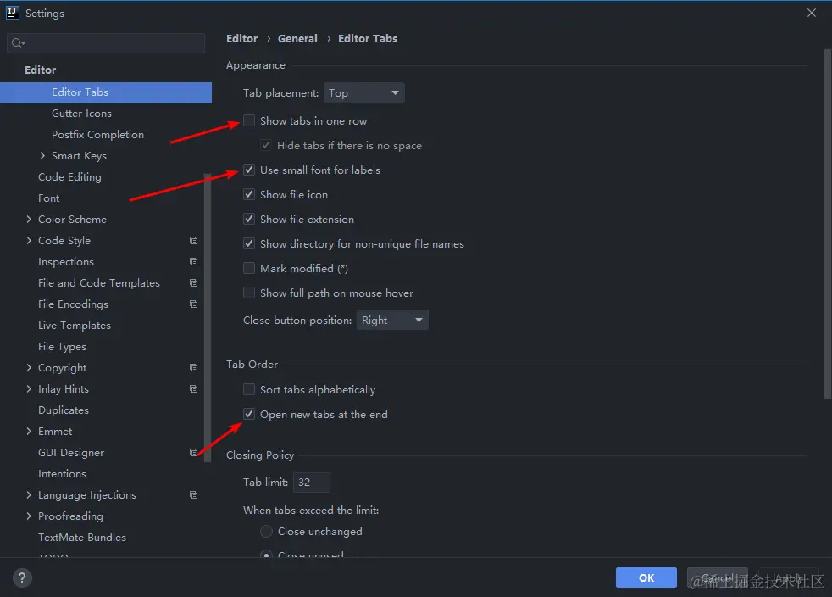Close the Settings dialog with X
Screen dimensions: 832x597
tap(812, 13)
